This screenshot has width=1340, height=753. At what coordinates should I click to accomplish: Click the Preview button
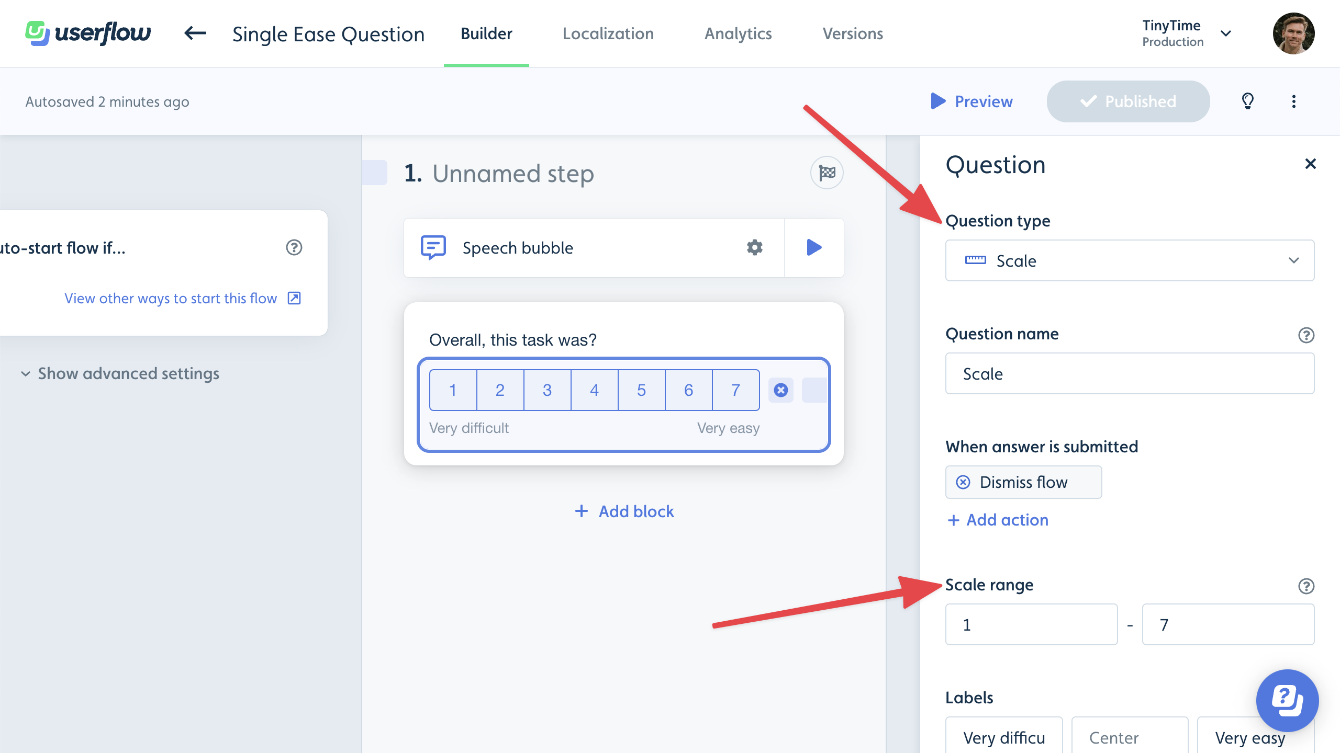972,101
